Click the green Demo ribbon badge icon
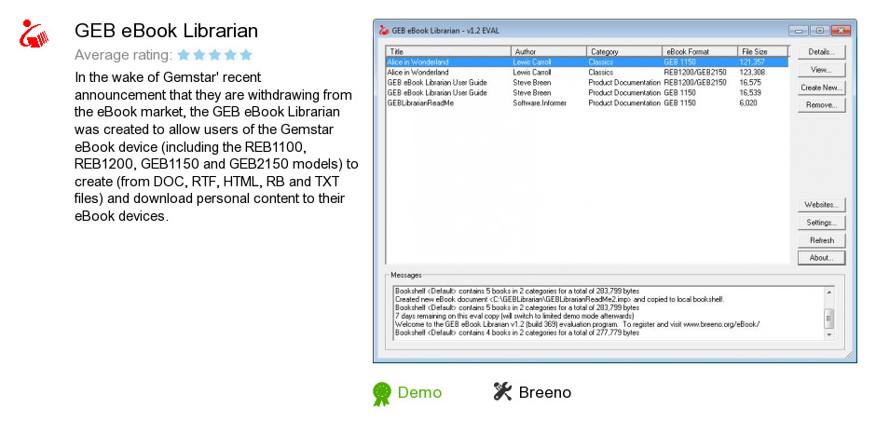 381,394
